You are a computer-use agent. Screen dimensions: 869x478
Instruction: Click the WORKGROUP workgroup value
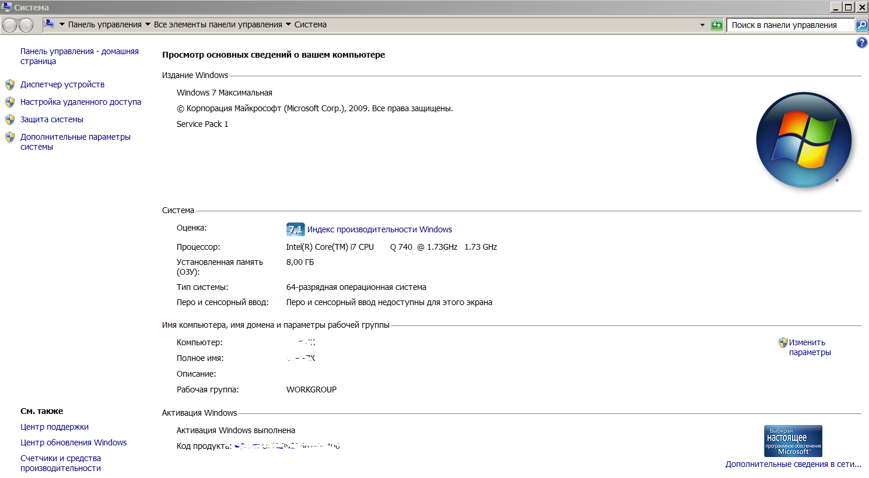pyautogui.click(x=311, y=390)
